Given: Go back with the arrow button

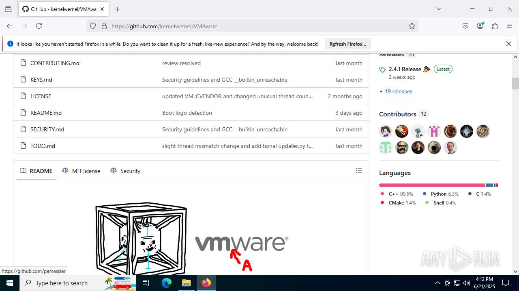Looking at the screenshot, I should 10,26.
